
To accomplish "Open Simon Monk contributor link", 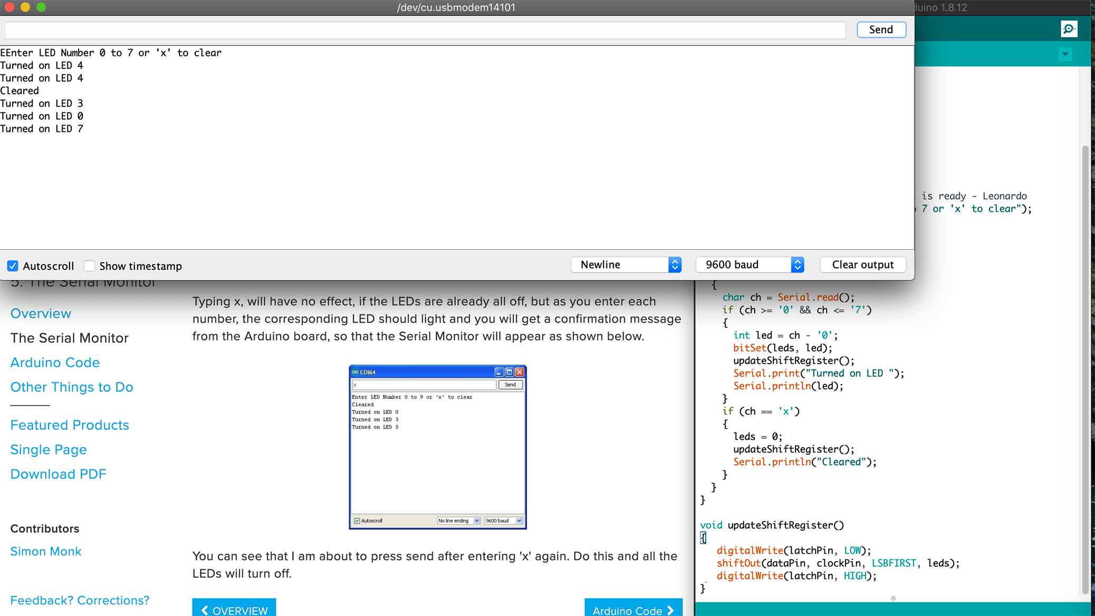I will tap(46, 551).
